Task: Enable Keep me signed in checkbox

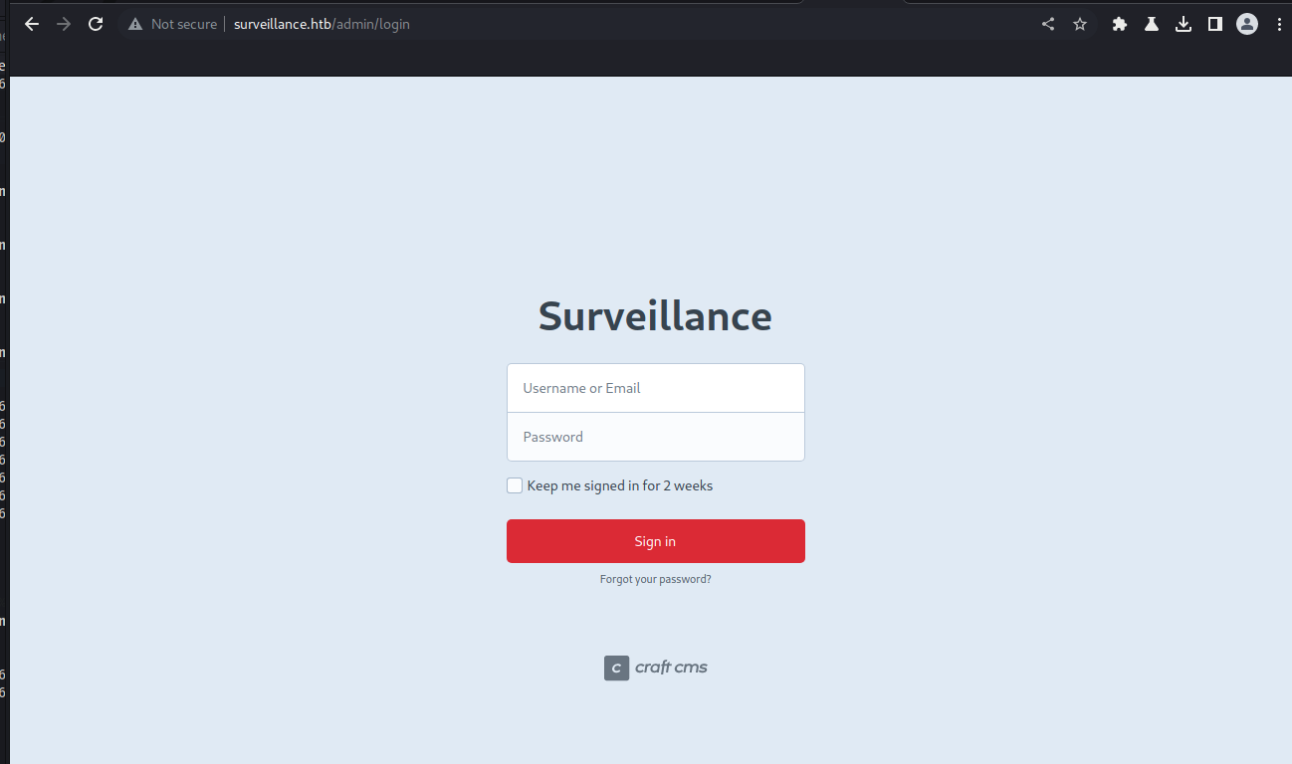Action: click(515, 485)
